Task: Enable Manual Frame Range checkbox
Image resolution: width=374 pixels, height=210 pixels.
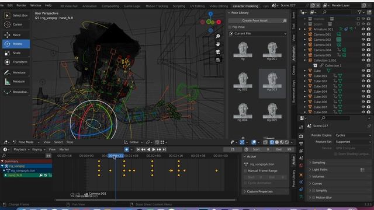Action: (x=245, y=171)
